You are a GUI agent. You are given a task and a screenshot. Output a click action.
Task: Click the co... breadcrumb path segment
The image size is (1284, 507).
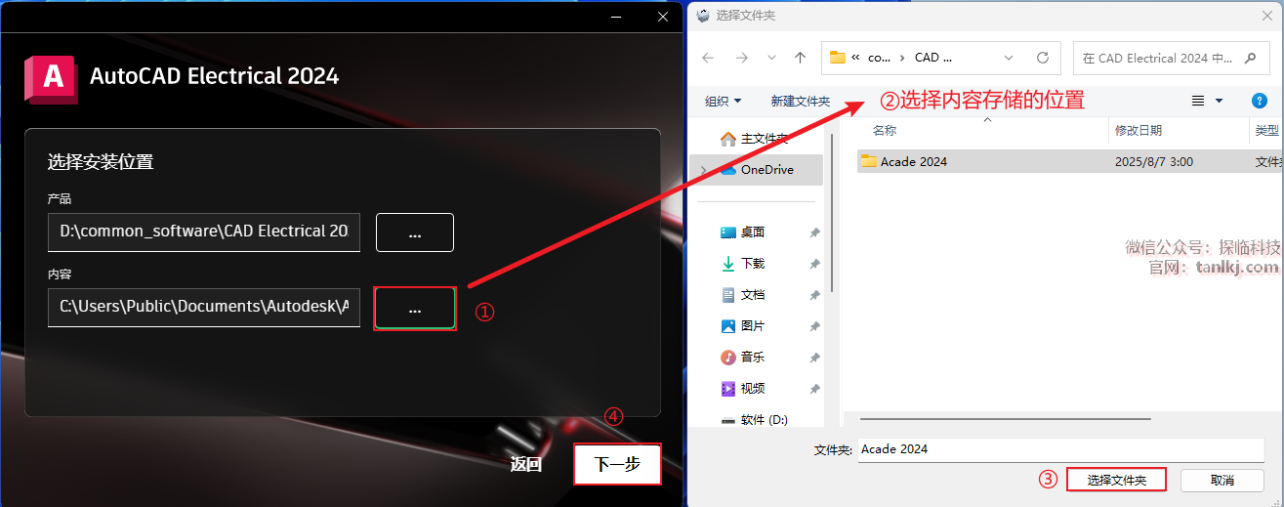[879, 58]
